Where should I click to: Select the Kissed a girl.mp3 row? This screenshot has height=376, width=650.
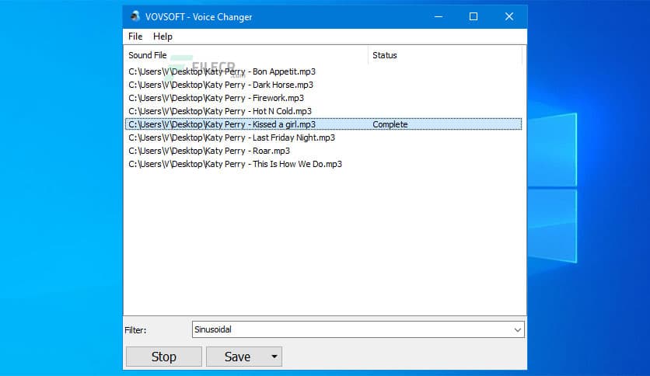point(323,124)
